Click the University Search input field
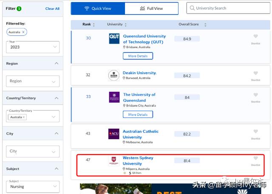The height and width of the screenshot is (194, 272). [x=228, y=8]
